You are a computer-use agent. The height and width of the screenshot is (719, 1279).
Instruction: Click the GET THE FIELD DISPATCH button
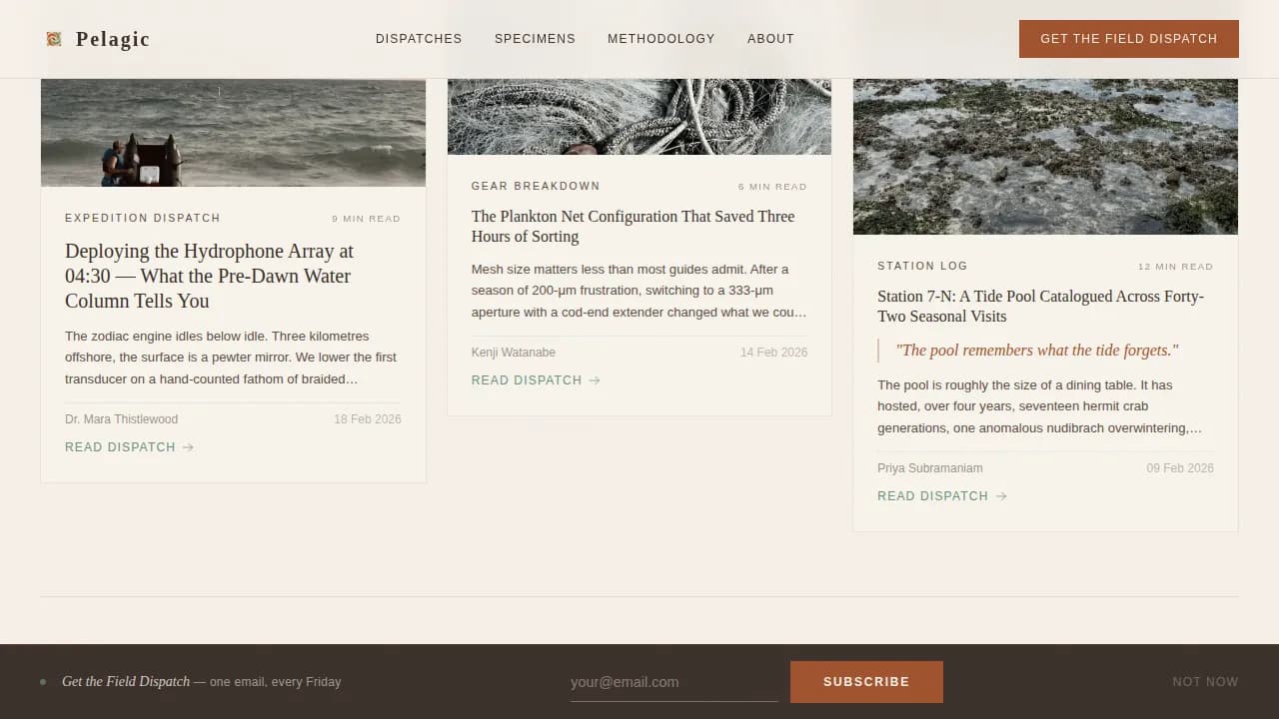pyautogui.click(x=1128, y=39)
